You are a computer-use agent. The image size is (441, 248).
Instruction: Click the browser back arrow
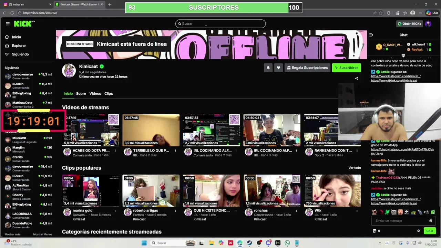4,13
